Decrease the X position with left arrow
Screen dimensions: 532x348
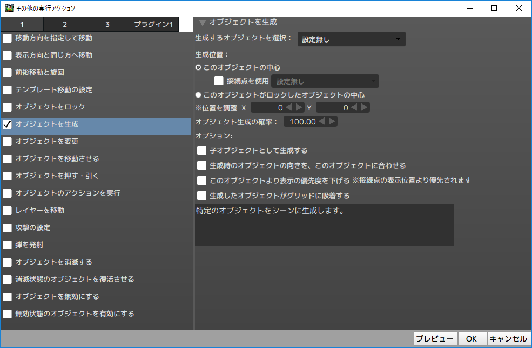coord(289,107)
